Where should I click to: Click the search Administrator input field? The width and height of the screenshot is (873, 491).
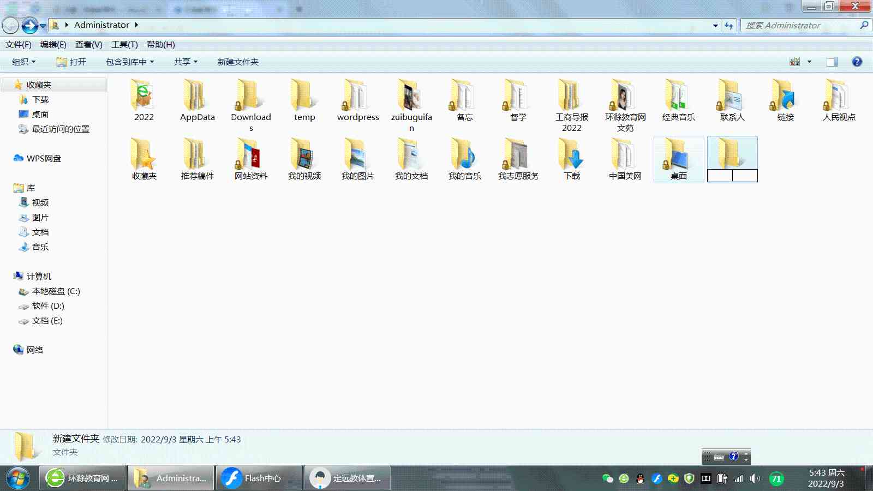tap(799, 25)
